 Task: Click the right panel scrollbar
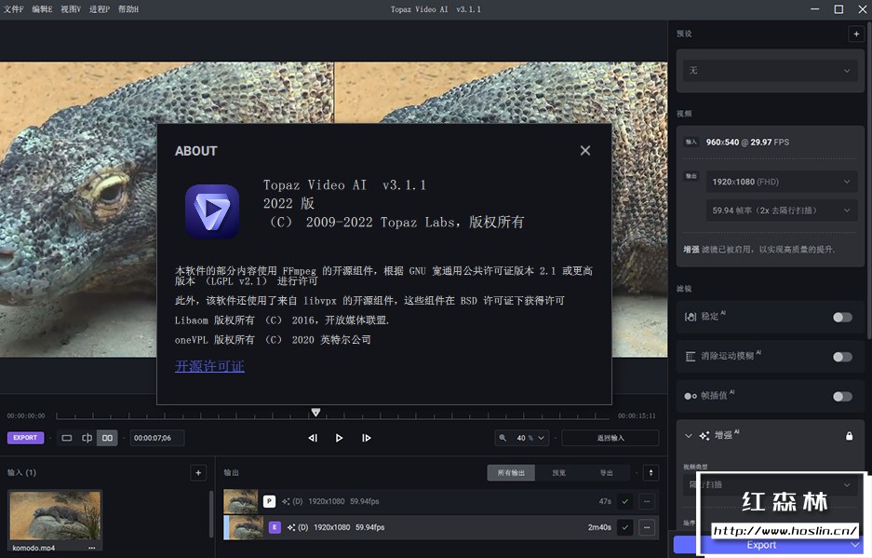(x=868, y=180)
